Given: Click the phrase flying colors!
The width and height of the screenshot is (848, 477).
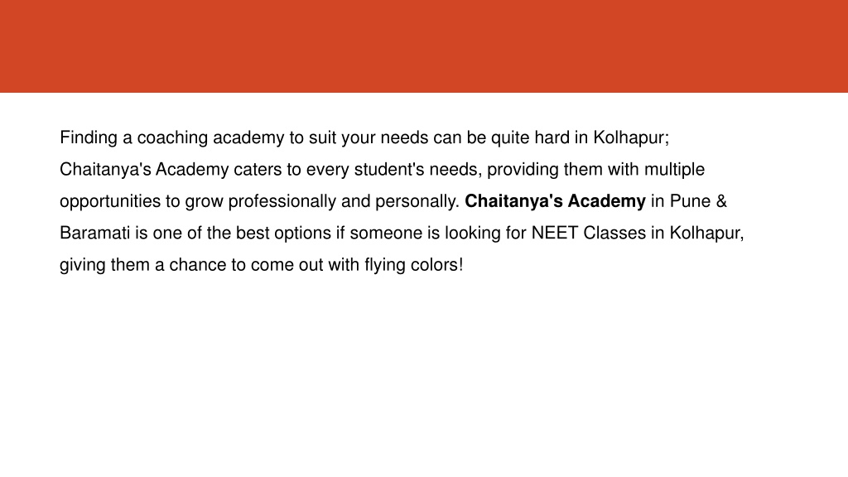Looking at the screenshot, I should tap(414, 265).
